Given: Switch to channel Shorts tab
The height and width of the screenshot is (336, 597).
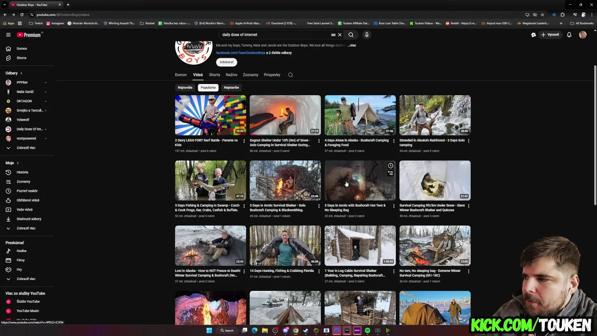Looking at the screenshot, I should tap(215, 75).
